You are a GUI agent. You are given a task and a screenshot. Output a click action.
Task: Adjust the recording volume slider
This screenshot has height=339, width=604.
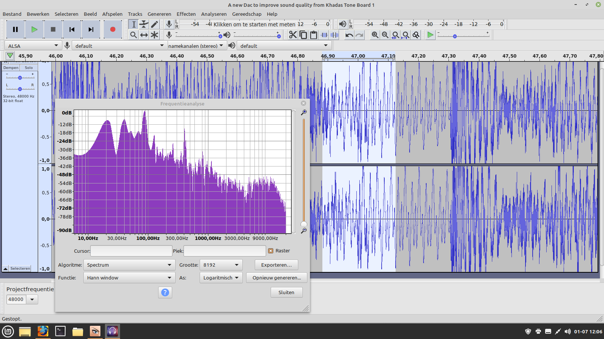tap(198, 35)
